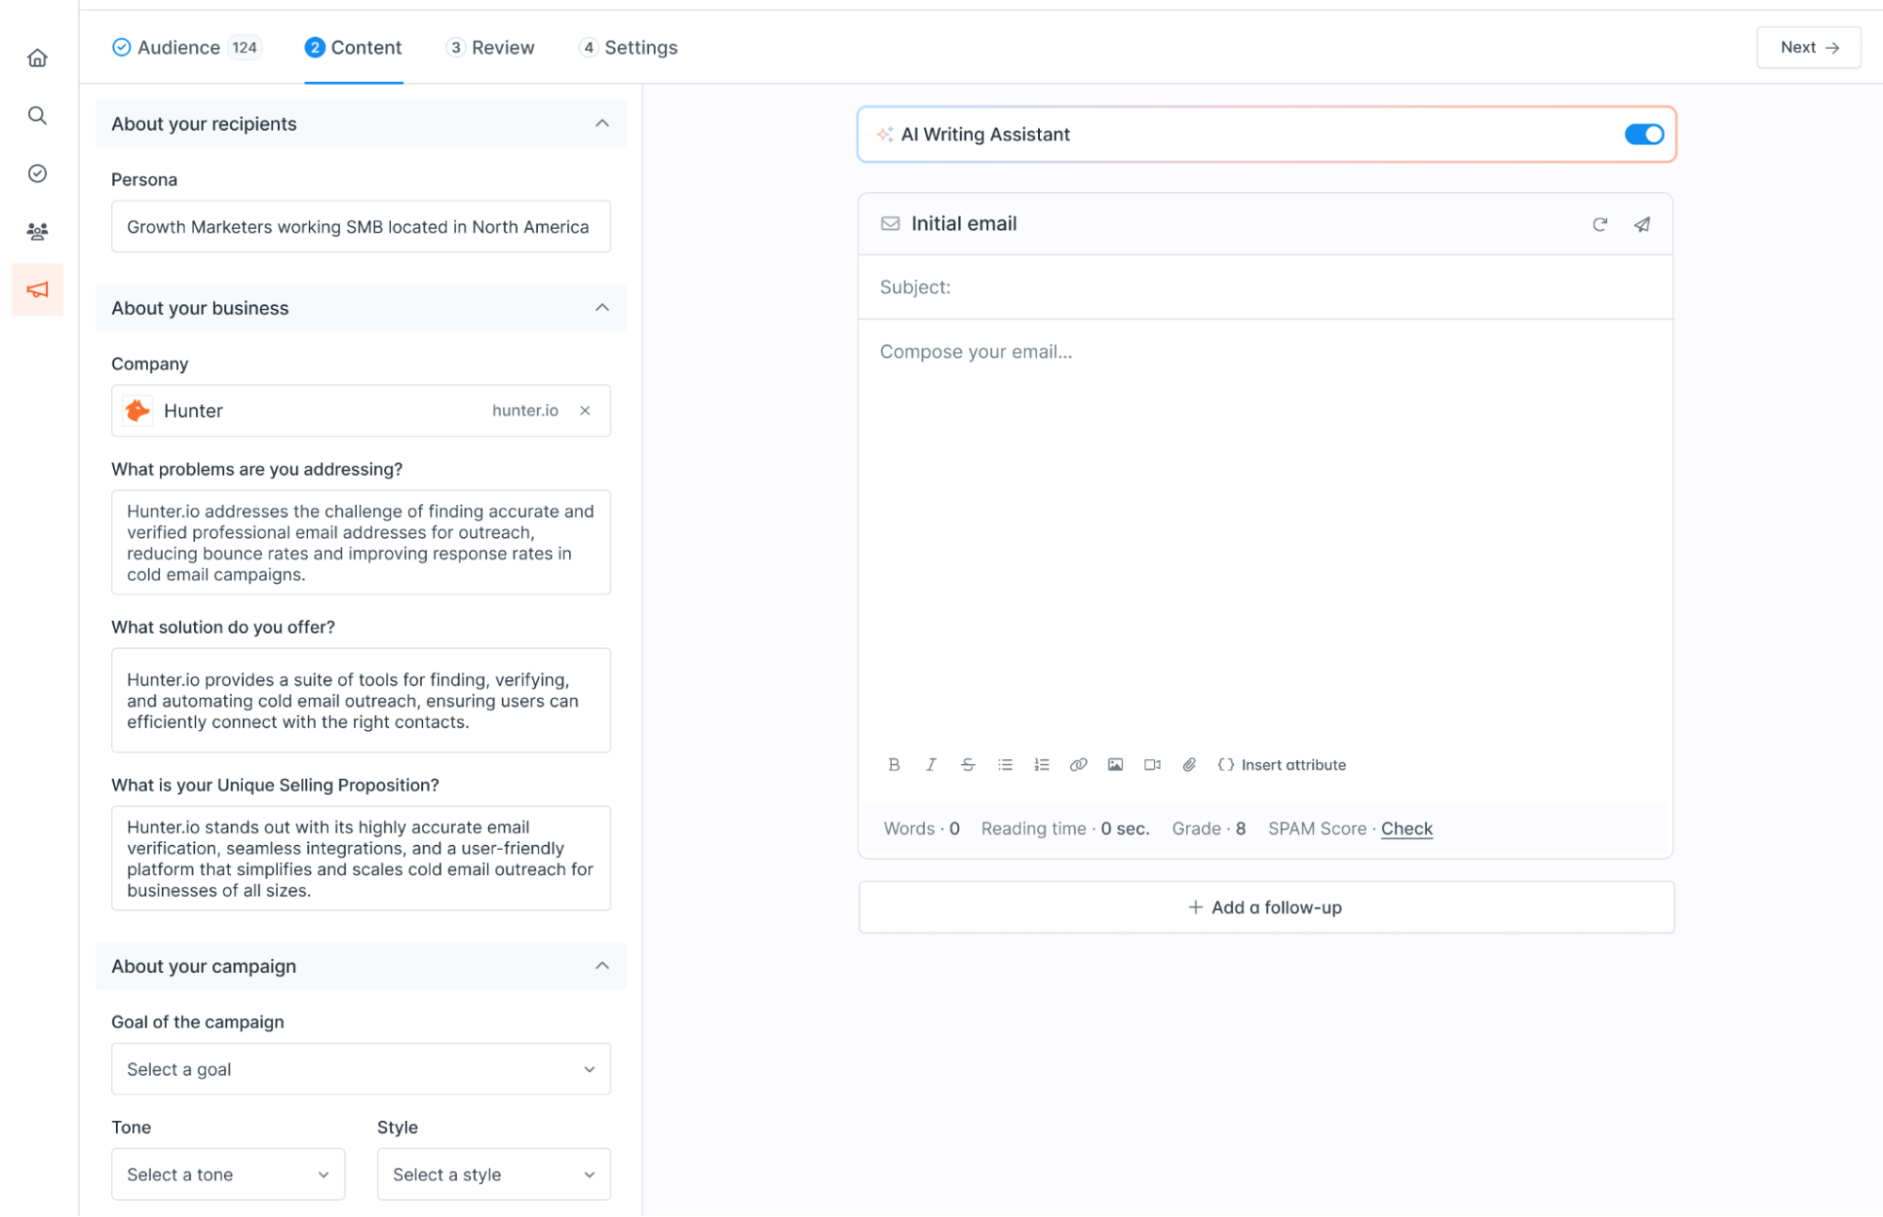Click into the Persona input field
Viewport: 1883px width, 1217px height.
click(361, 226)
